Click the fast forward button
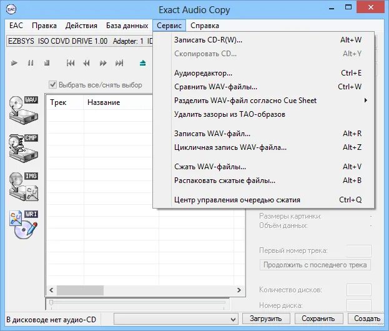The image size is (389, 331). pyautogui.click(x=103, y=63)
